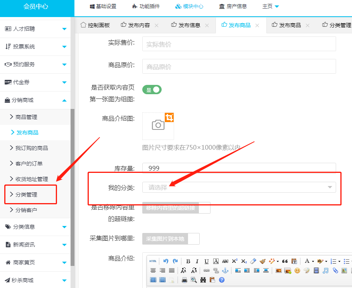352x288 pixels.
Task: Open 分类管理 in the sidebar
Action: coord(26,195)
